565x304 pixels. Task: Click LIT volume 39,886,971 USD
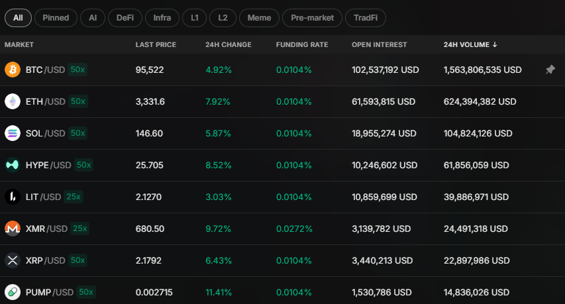(476, 197)
